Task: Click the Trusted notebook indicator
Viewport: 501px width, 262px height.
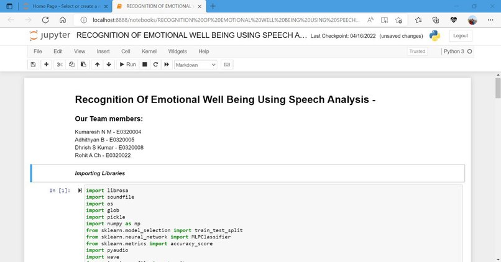Action: coord(417,52)
